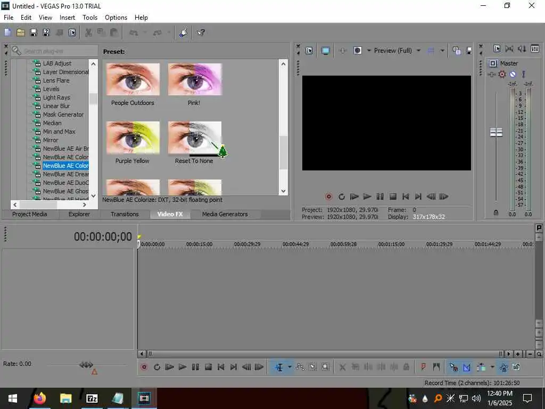The height and width of the screenshot is (409, 545).
Task: Click the timeline transport Pause button
Action: 195,367
